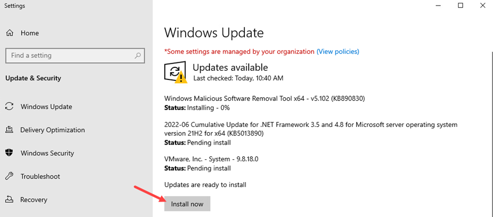Click the 'Updates available' heading text
Image resolution: width=493 pixels, height=217 pixels.
coord(230,67)
